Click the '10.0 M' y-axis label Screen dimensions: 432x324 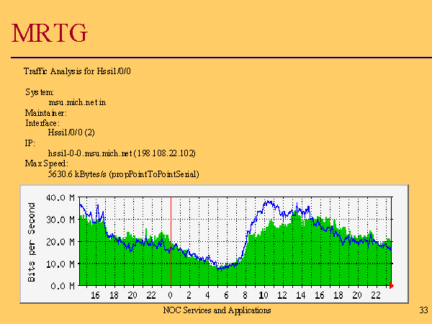[x=61, y=264]
